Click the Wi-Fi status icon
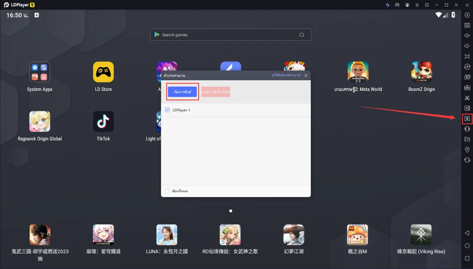The height and width of the screenshot is (269, 473). coord(439,15)
